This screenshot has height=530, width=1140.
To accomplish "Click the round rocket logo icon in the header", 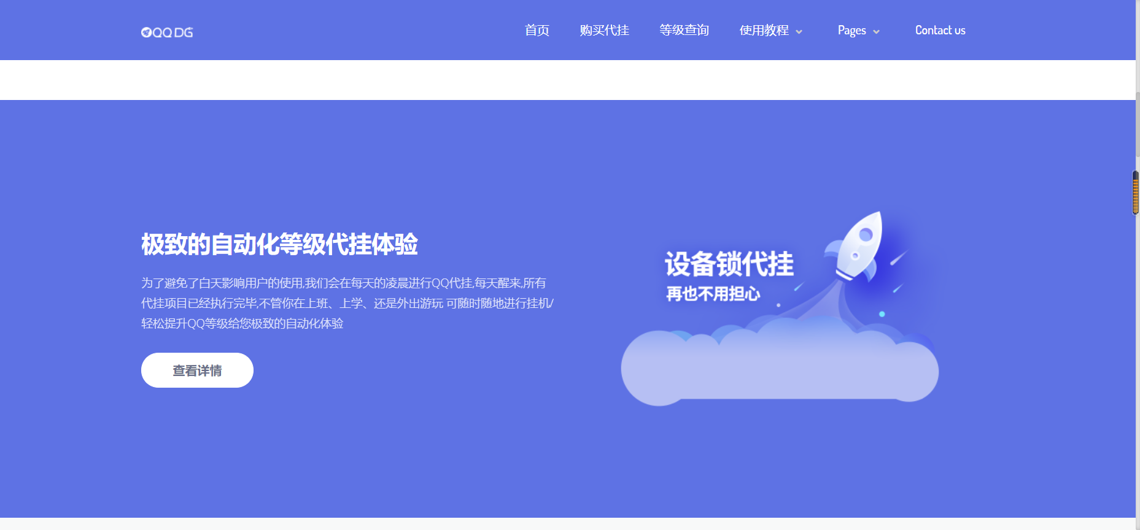I will (x=146, y=33).
